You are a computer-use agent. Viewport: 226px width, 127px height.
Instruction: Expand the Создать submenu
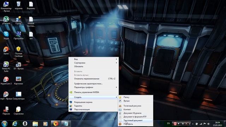(x=94, y=97)
